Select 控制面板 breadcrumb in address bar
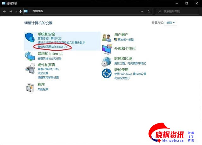This screenshot has width=202, height=145. 38,11
